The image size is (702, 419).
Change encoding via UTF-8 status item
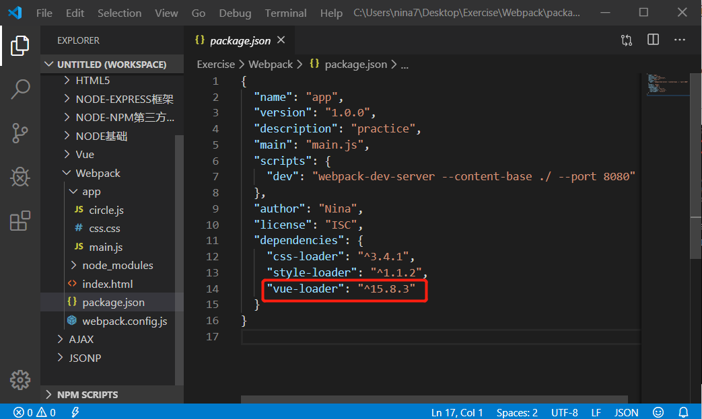(x=564, y=412)
